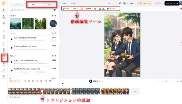182x104 pixels.
Task: Play the Road To The Adventure (Instrumental) track
Action: click(x=12, y=70)
